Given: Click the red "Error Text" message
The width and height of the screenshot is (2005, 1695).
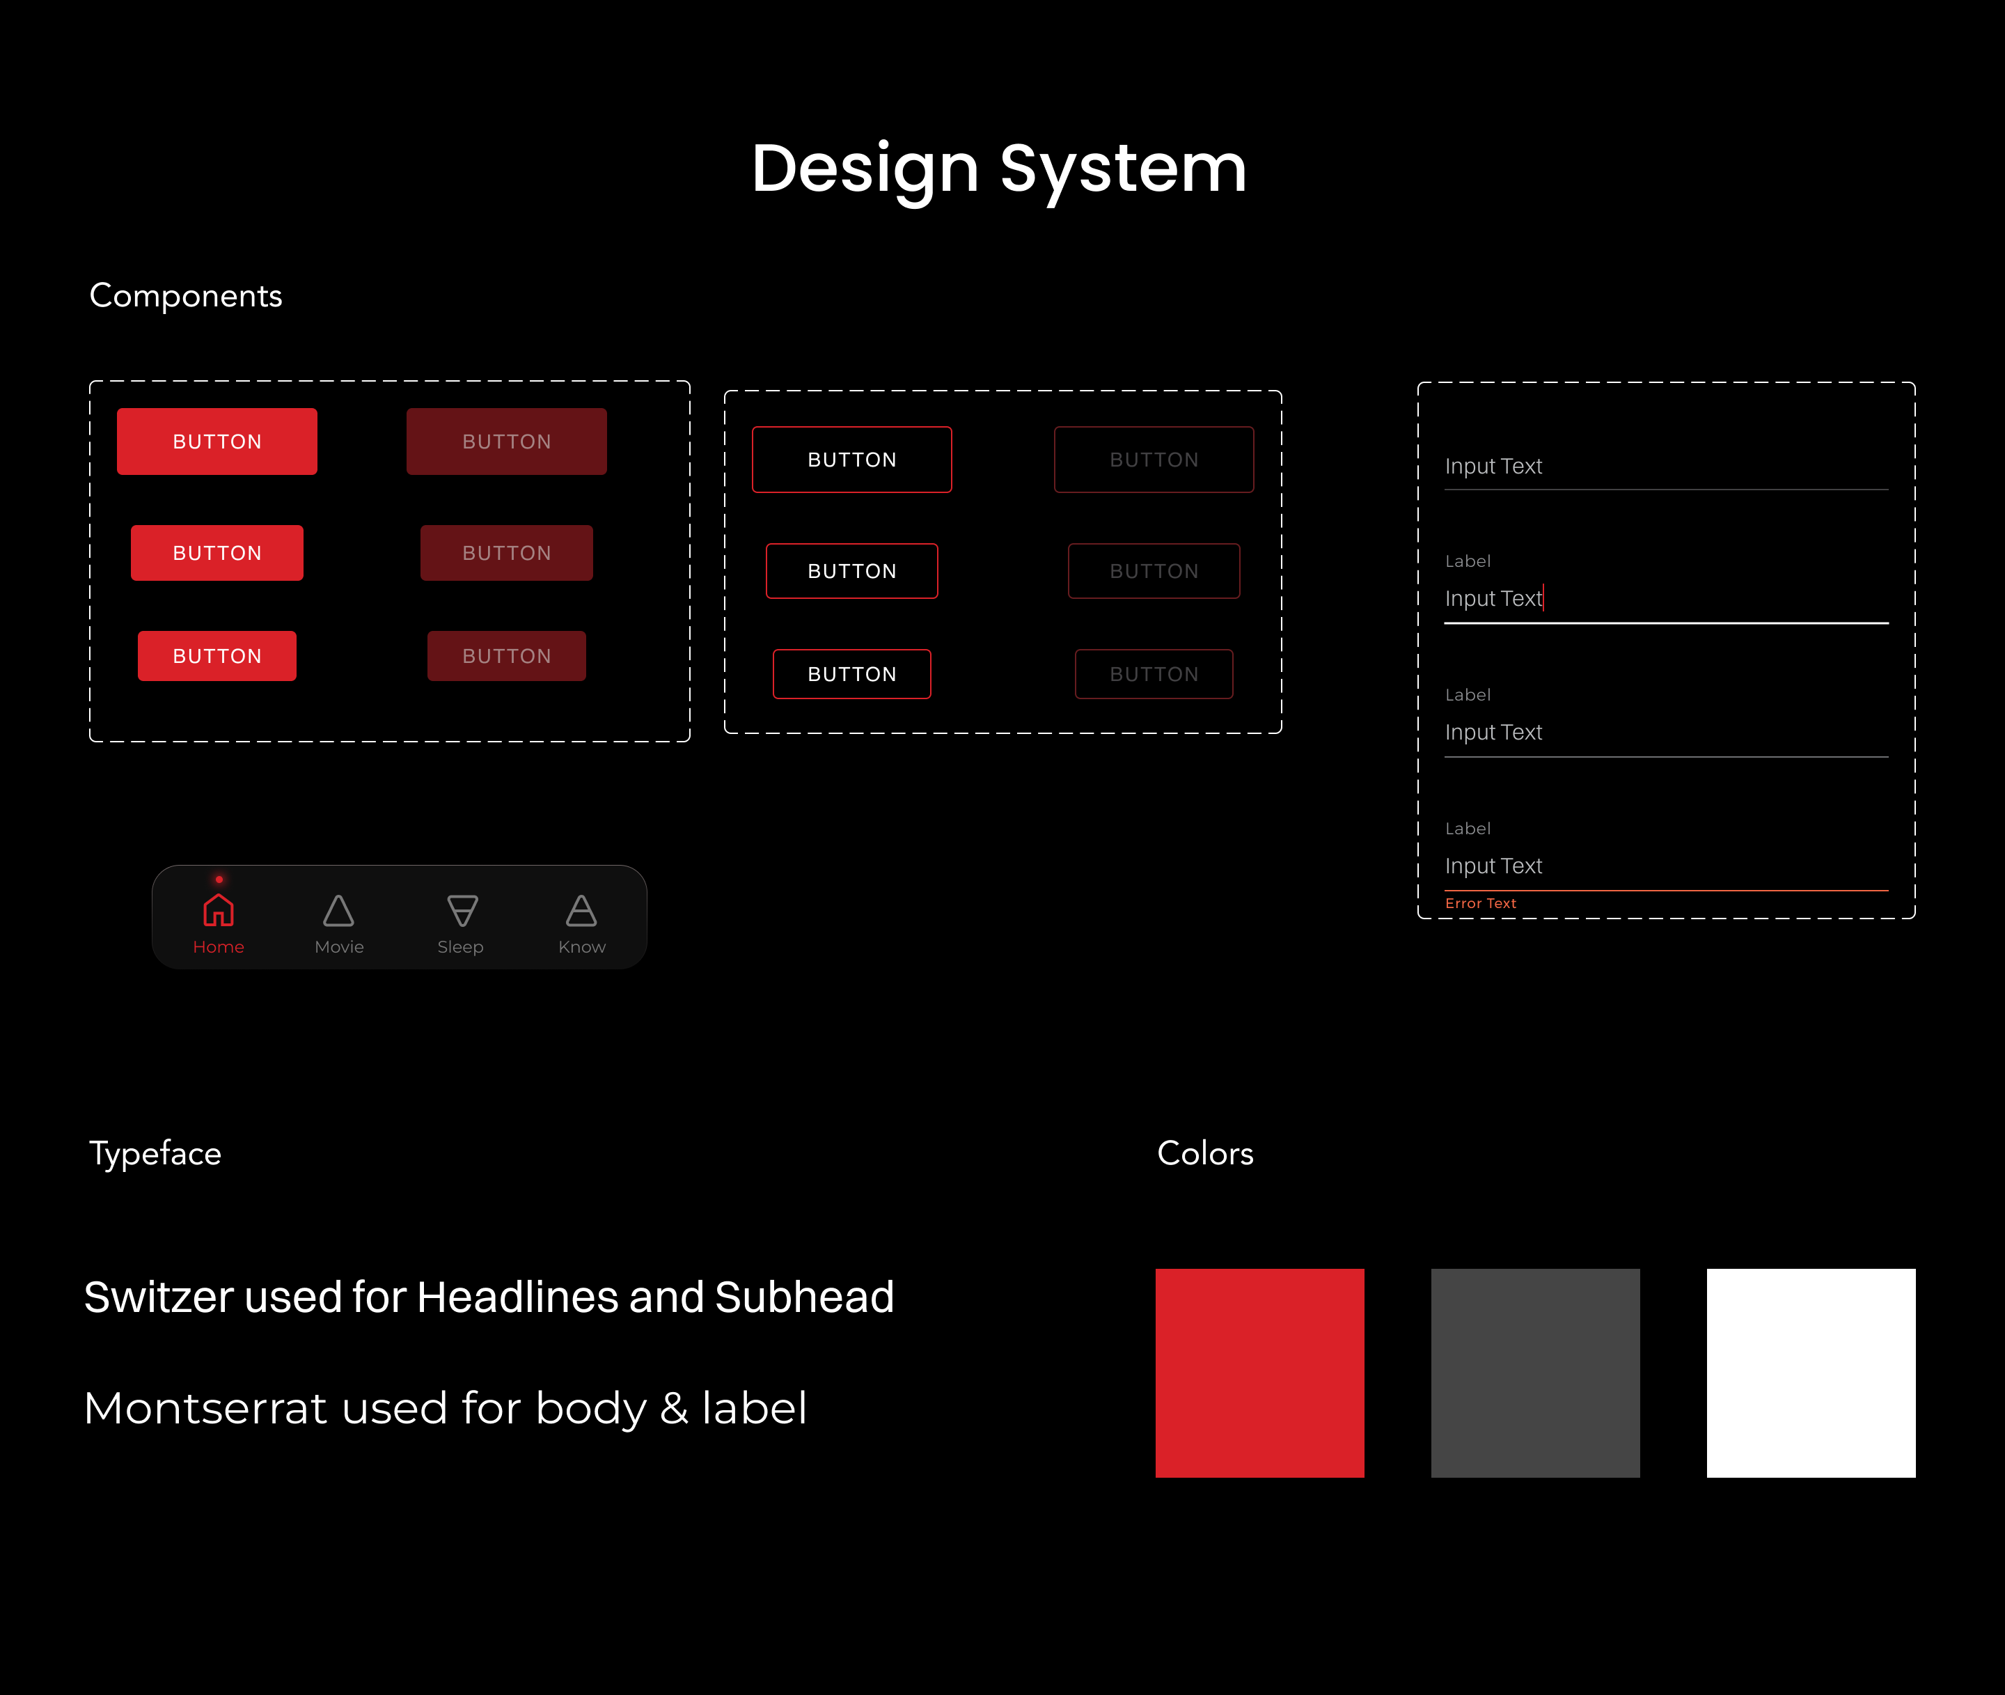Looking at the screenshot, I should (1481, 903).
